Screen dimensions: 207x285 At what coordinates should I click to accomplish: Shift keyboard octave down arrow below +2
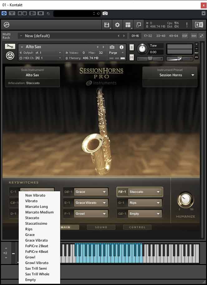6,258
